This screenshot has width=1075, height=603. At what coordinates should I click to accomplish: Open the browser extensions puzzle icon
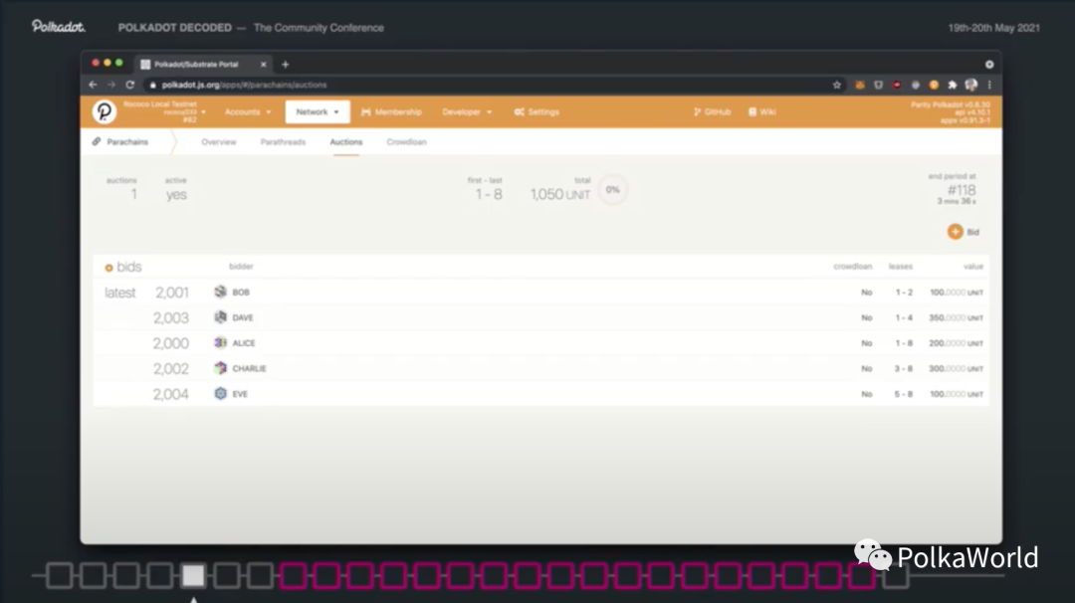tap(952, 85)
